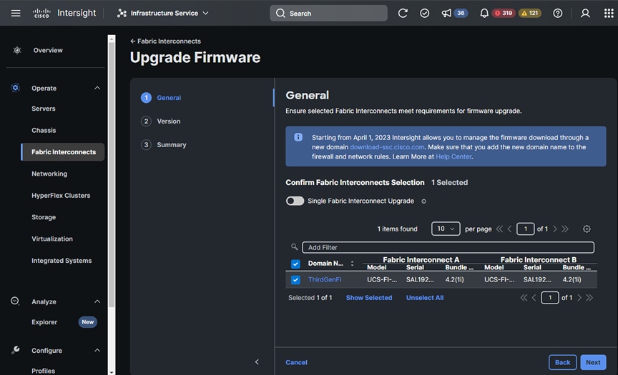This screenshot has height=375, width=618.
Task: Click info icon beside Single Fabric Interconnect Upgrade
Action: coord(423,201)
